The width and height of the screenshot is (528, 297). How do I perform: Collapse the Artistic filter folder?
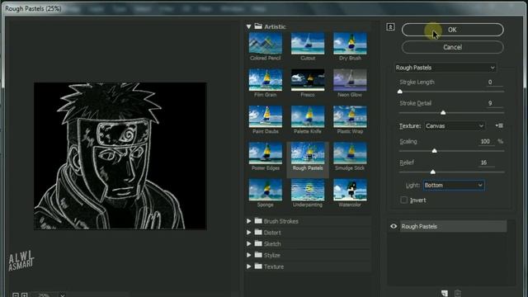[248, 26]
